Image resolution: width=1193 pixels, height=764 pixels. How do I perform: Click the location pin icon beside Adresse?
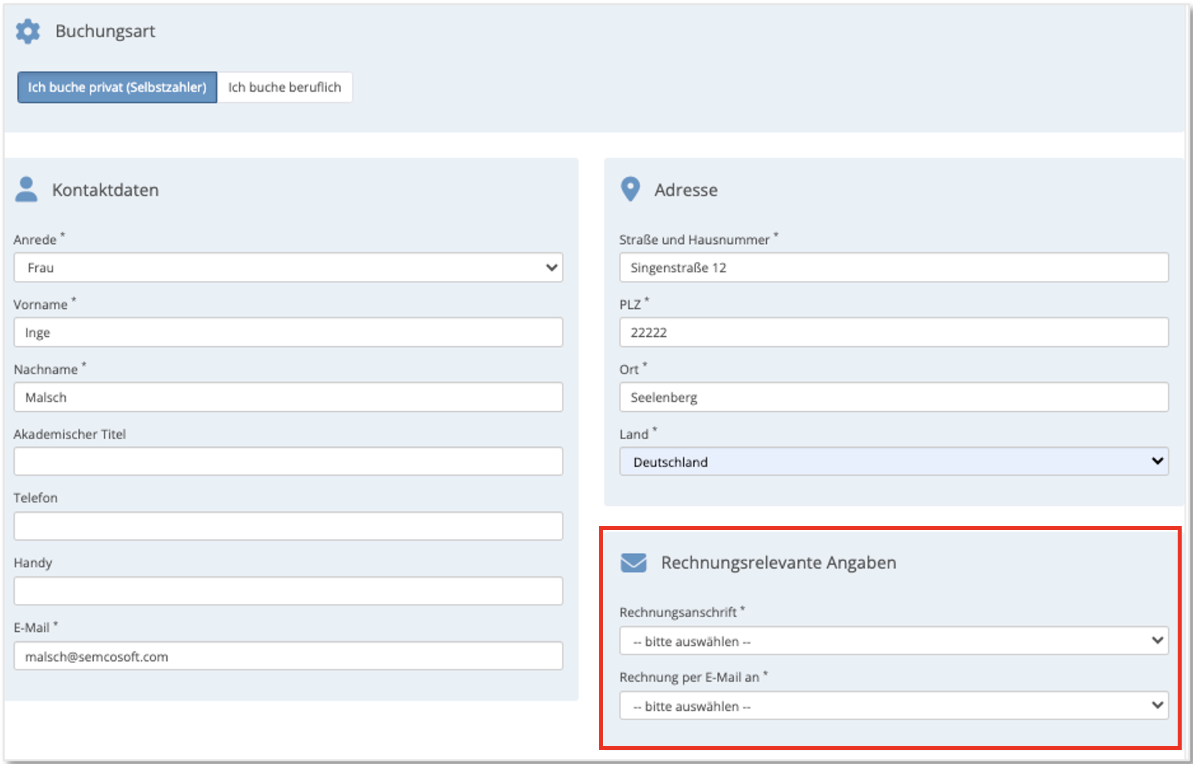pos(630,189)
